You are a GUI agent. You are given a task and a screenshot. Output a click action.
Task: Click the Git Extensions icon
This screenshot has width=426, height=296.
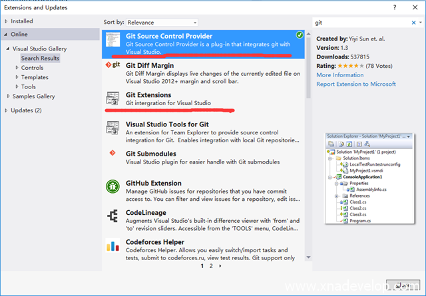(113, 99)
